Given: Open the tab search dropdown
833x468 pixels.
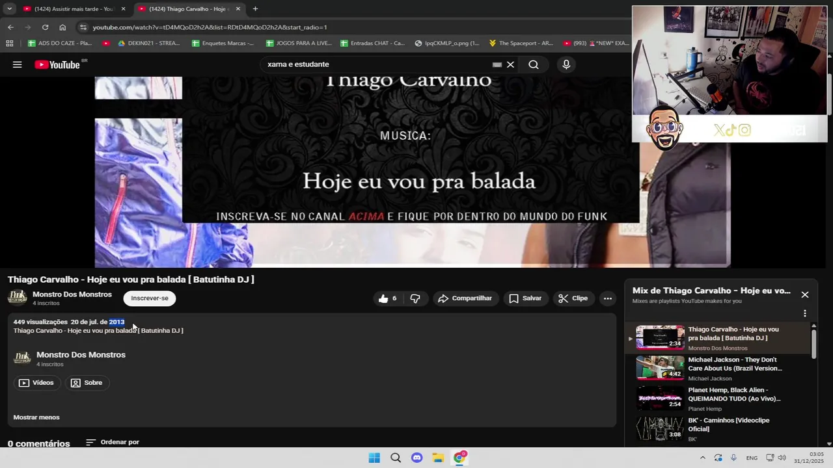Looking at the screenshot, I should [9, 9].
